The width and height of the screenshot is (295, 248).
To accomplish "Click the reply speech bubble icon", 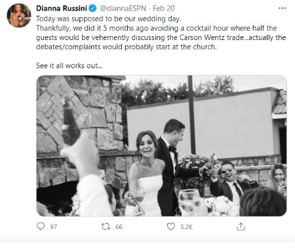I will (x=41, y=226).
